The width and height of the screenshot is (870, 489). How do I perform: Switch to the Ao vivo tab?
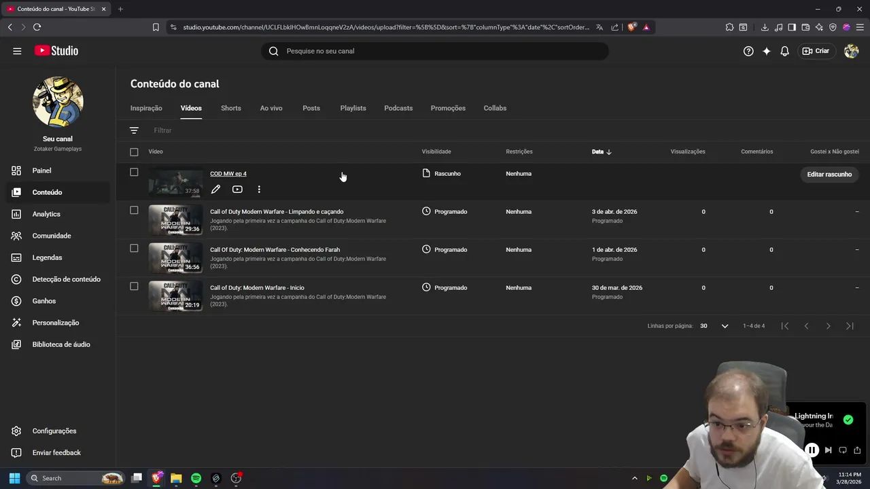coord(271,108)
